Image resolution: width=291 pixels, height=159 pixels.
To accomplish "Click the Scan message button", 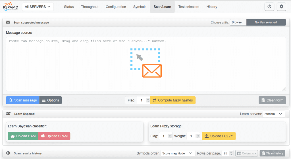I will [23, 100].
